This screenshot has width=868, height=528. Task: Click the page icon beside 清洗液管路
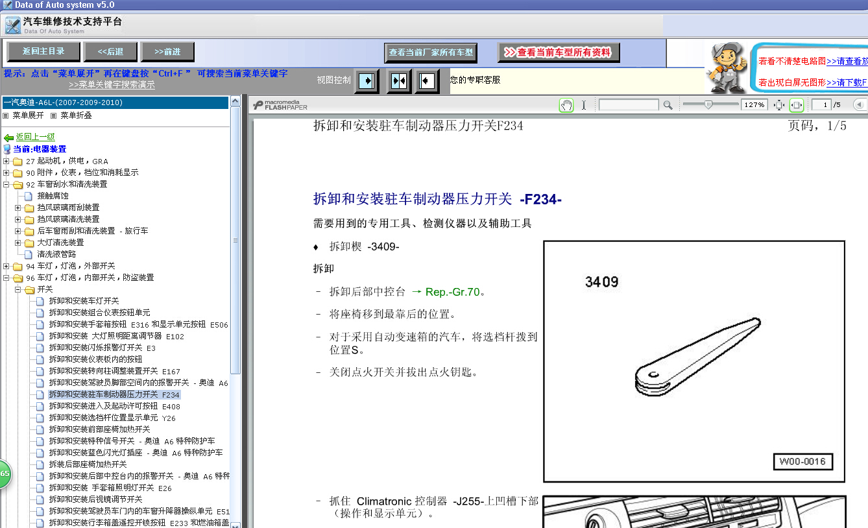point(29,254)
